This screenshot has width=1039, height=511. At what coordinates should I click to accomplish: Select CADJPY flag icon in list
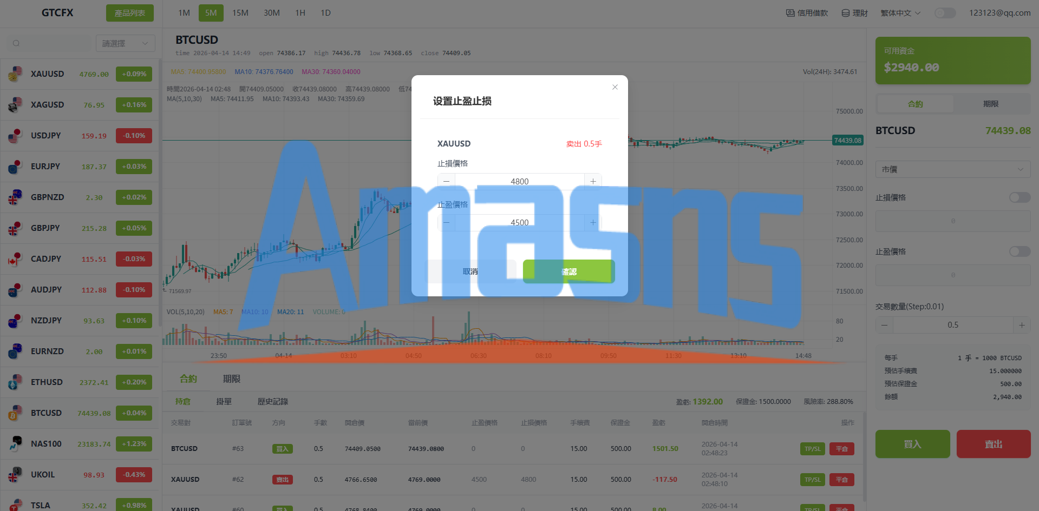[15, 259]
